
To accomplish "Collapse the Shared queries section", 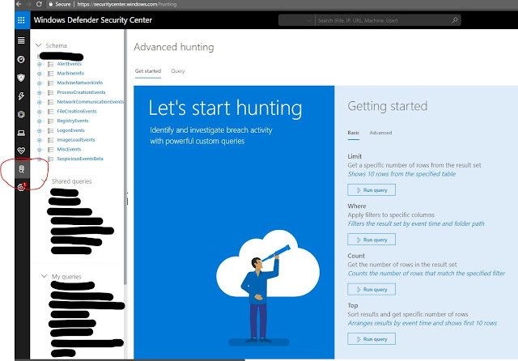I will coord(44,180).
